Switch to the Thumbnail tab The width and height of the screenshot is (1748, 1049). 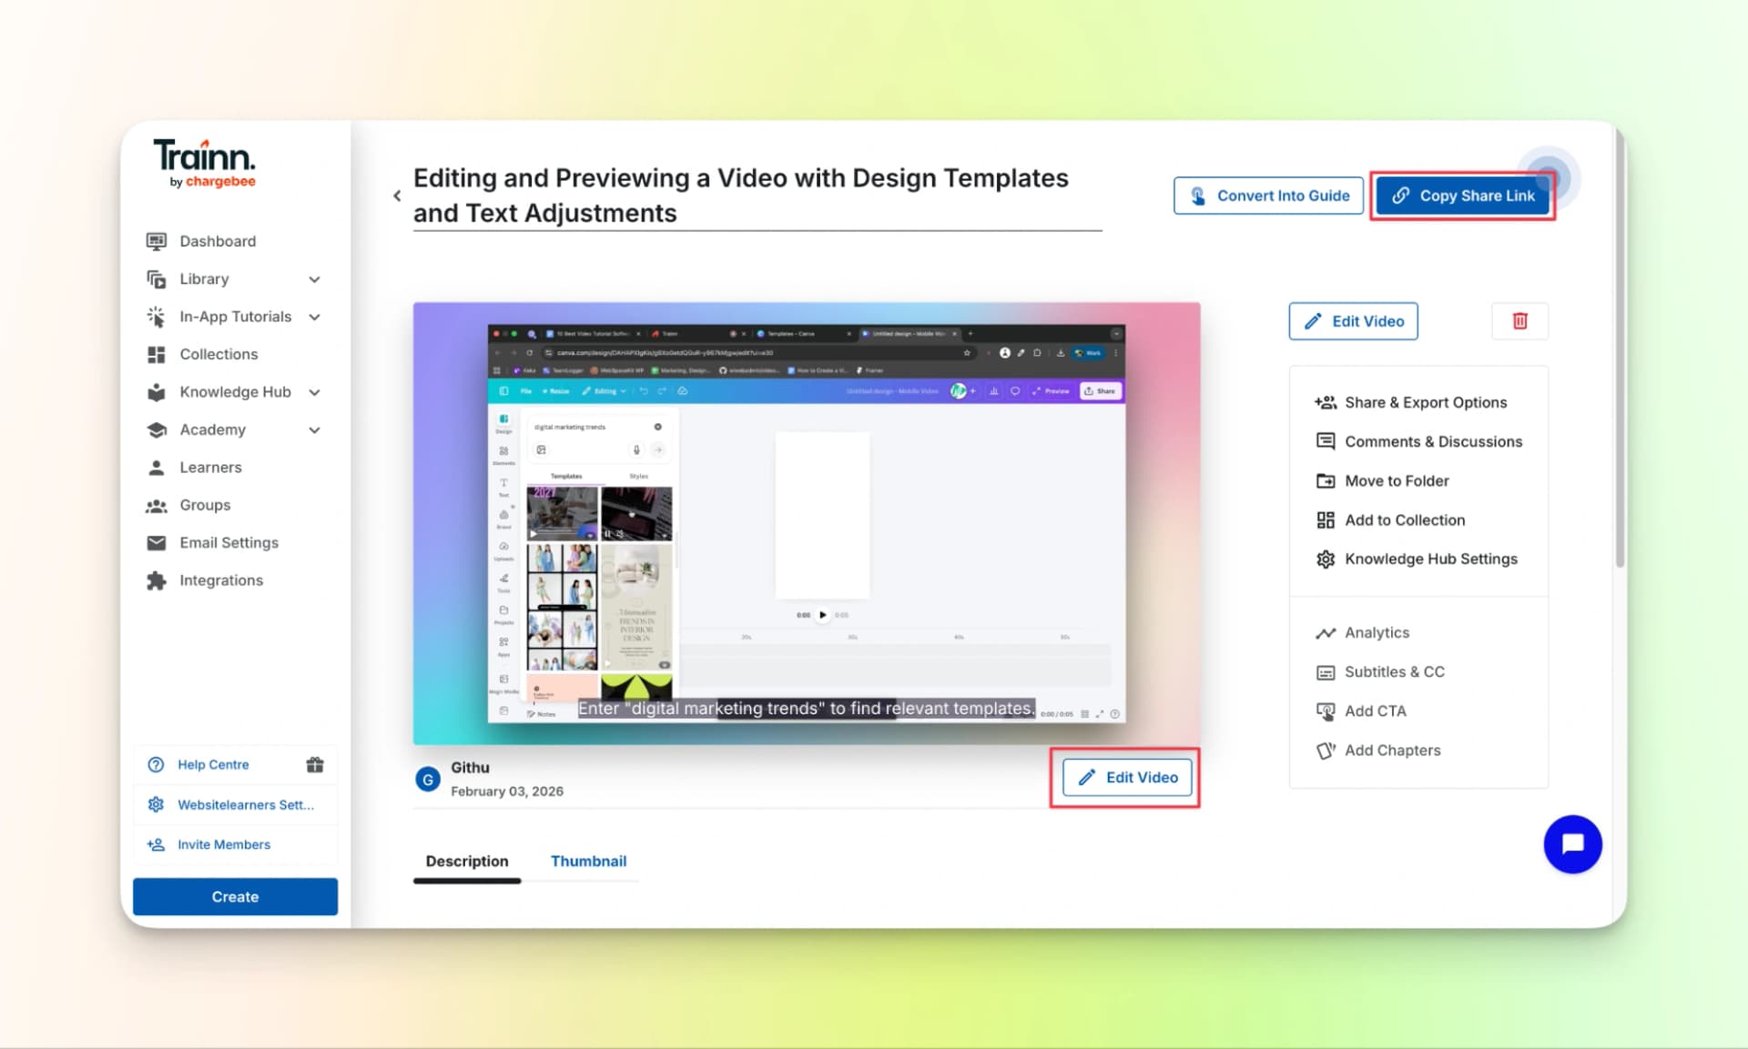pos(588,861)
